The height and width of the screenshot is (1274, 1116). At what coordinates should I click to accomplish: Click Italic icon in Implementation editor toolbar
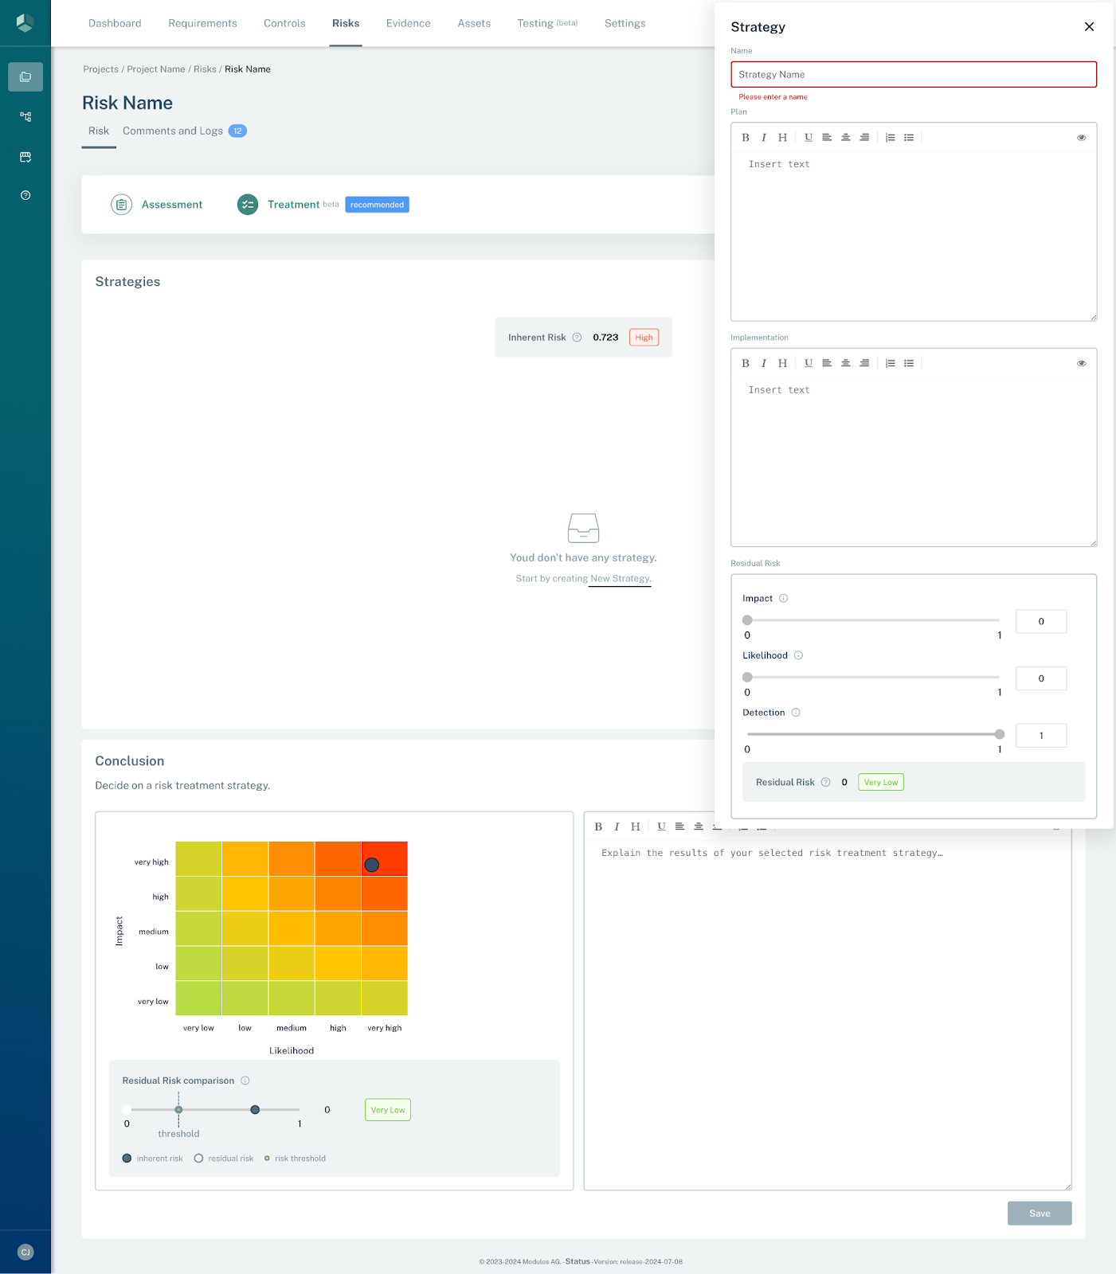coord(764,363)
